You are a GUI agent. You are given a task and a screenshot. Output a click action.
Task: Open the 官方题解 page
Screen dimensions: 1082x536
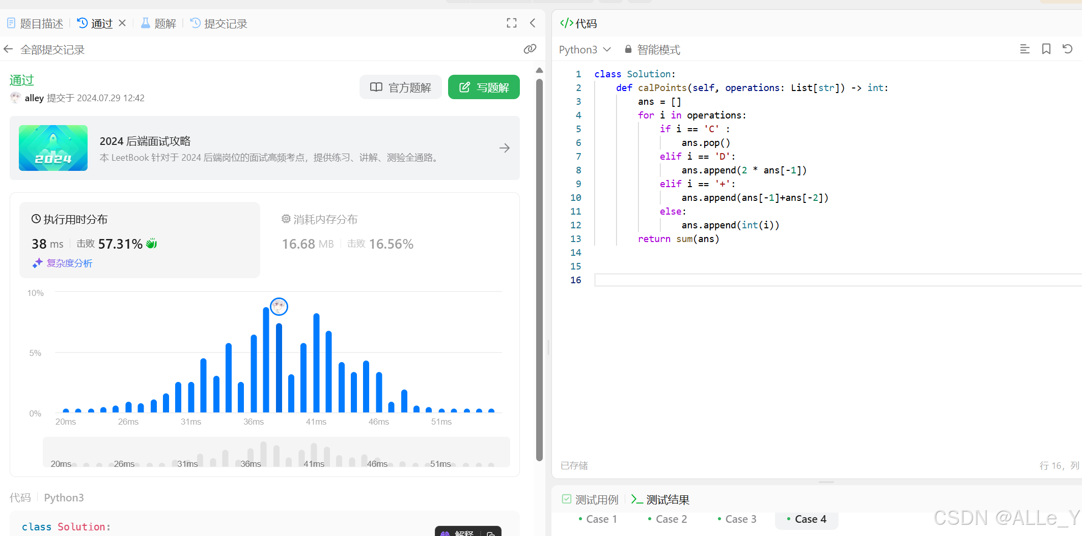pos(400,86)
